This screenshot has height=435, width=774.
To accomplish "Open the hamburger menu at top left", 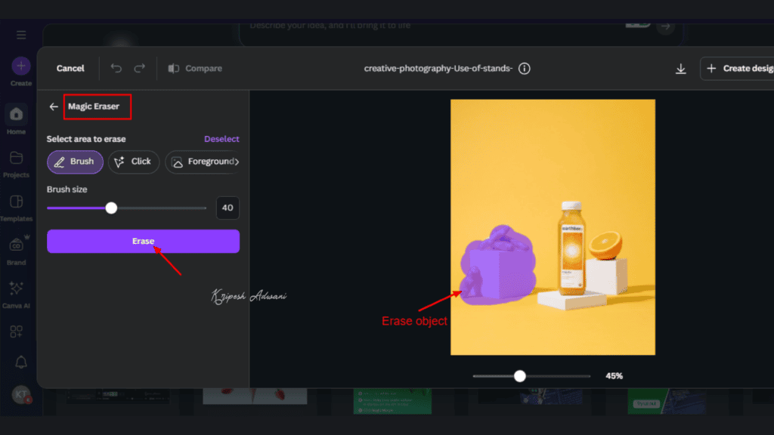I will click(x=20, y=34).
